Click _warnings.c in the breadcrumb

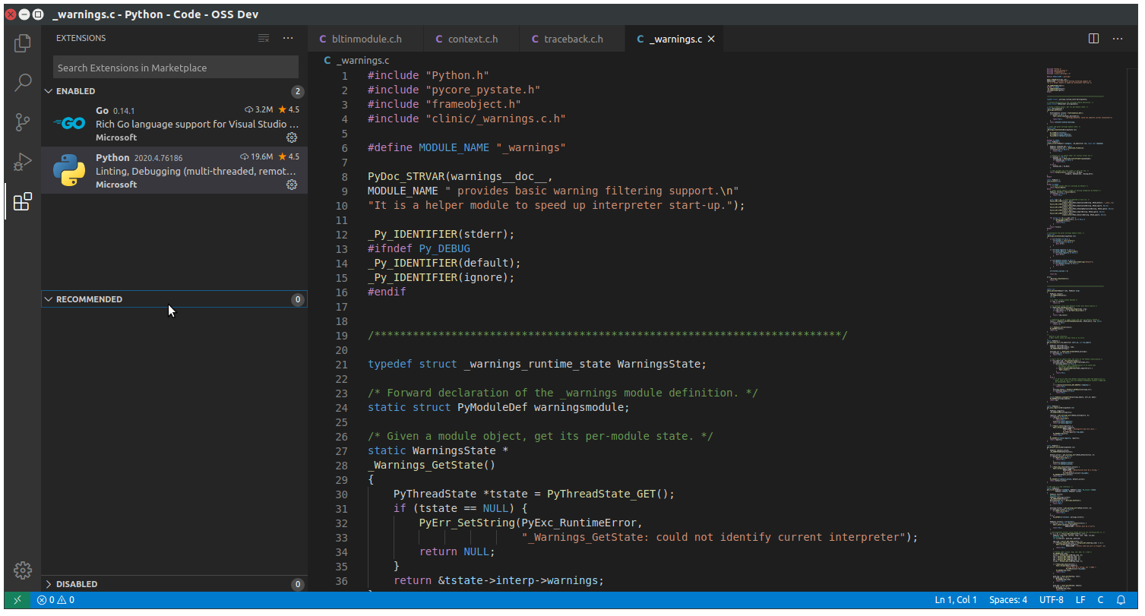[362, 60]
